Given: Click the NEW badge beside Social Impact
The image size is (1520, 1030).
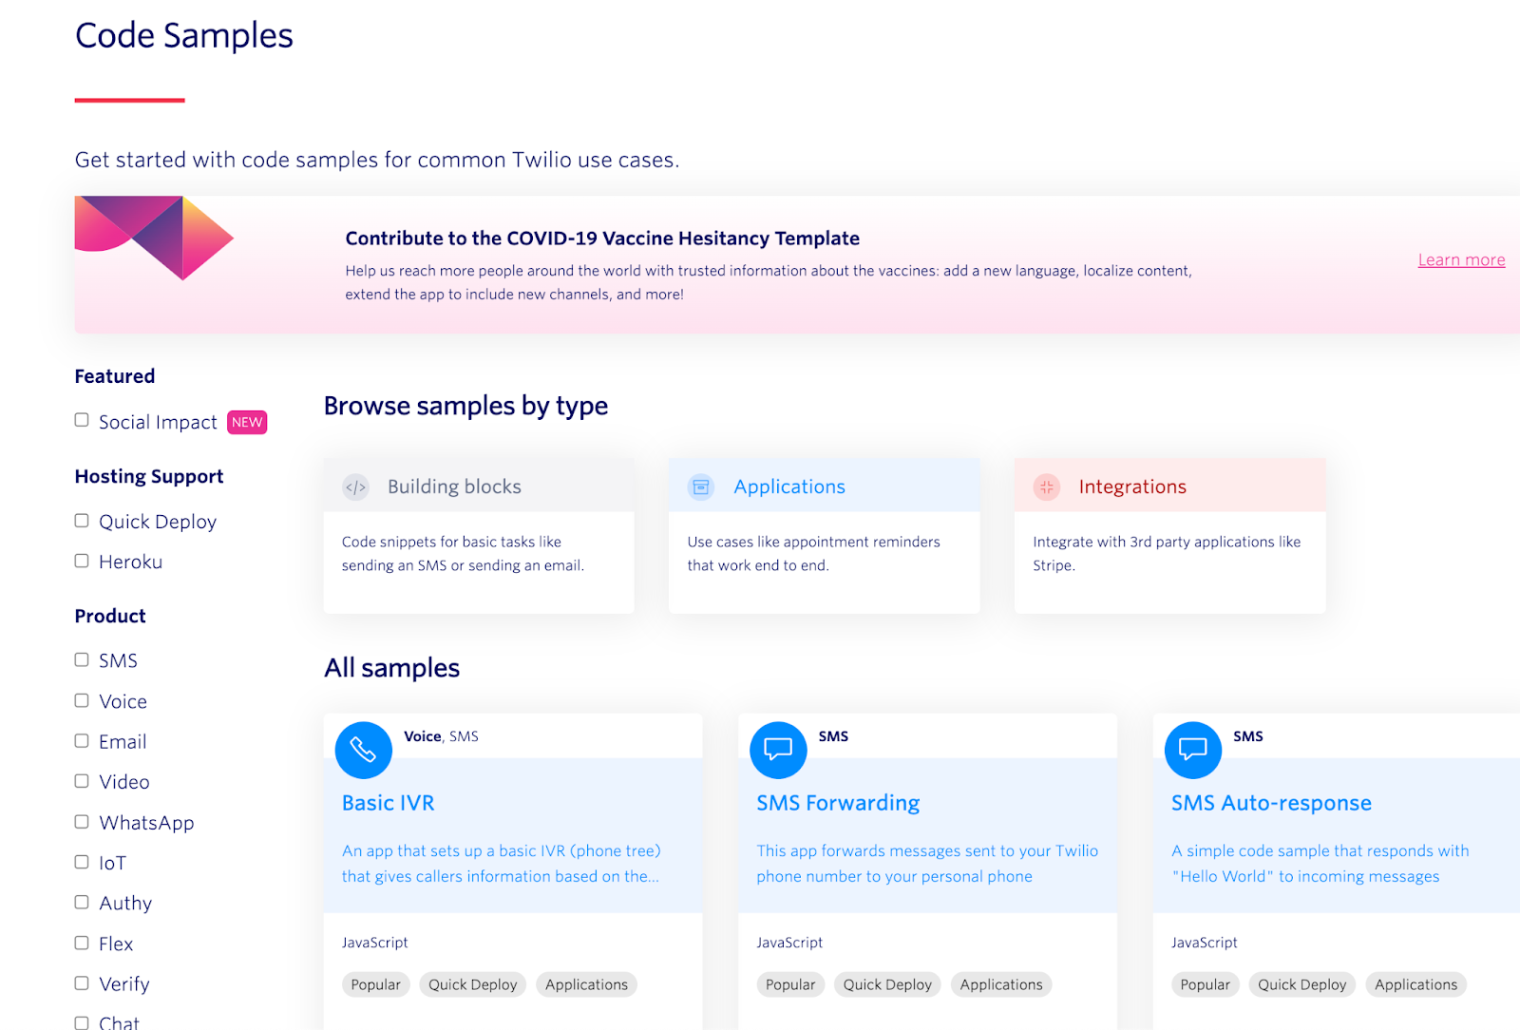Looking at the screenshot, I should pyautogui.click(x=247, y=422).
